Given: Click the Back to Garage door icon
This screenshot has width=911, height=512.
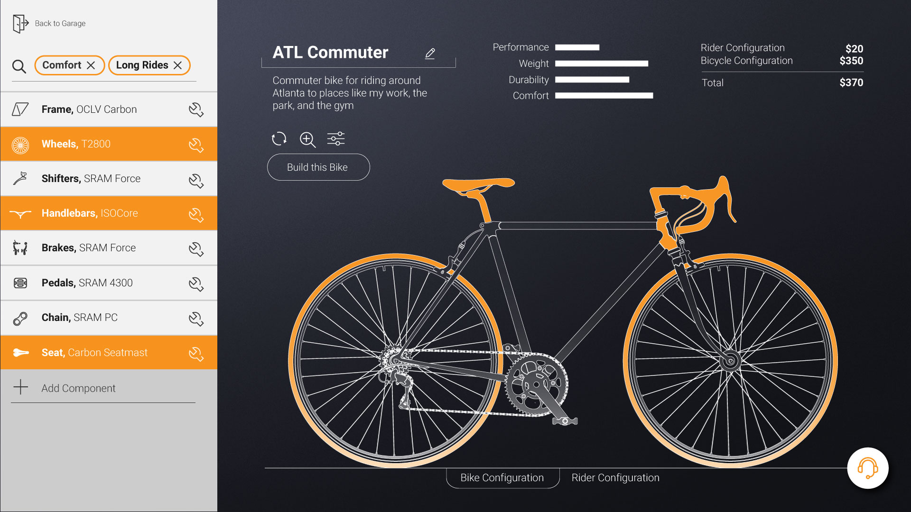Looking at the screenshot, I should (20, 23).
